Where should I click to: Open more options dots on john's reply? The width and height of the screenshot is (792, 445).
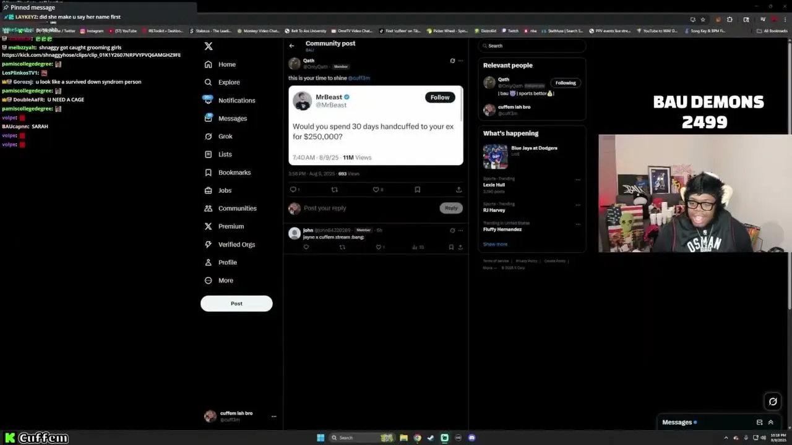460,231
